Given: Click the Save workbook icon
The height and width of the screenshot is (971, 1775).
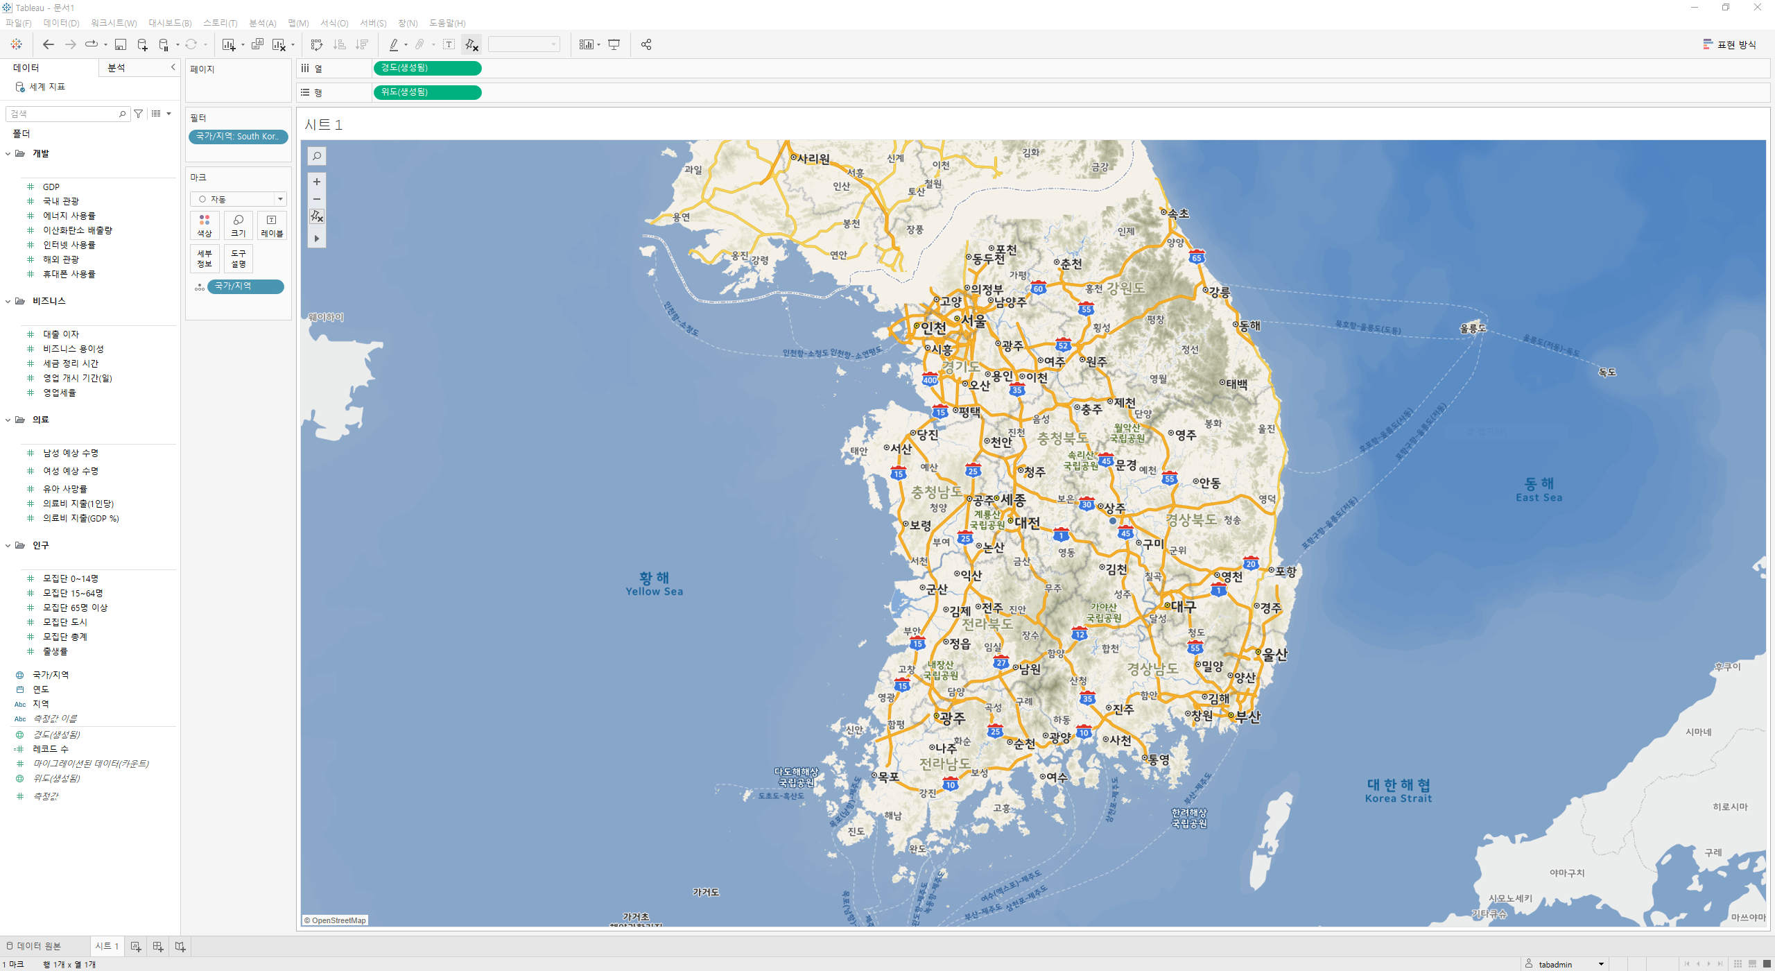Looking at the screenshot, I should tap(120, 45).
